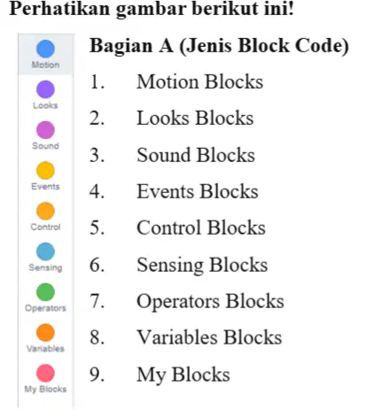This screenshot has width=367, height=410.
Task: Select the 'My Blocks' list item numbered nine
Action: pyautogui.click(x=183, y=375)
